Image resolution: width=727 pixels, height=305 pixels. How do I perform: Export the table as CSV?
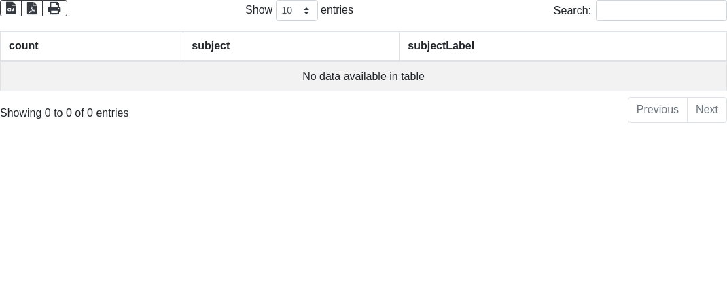pyautogui.click(x=11, y=8)
